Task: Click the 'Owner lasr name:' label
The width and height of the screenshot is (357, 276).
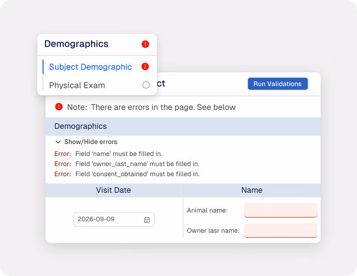Action: pos(213,230)
